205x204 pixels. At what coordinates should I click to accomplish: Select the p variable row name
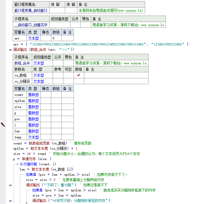tap(20, 113)
